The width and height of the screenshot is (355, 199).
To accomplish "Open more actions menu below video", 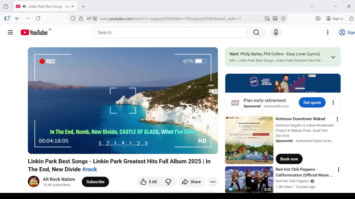I will click(213, 182).
